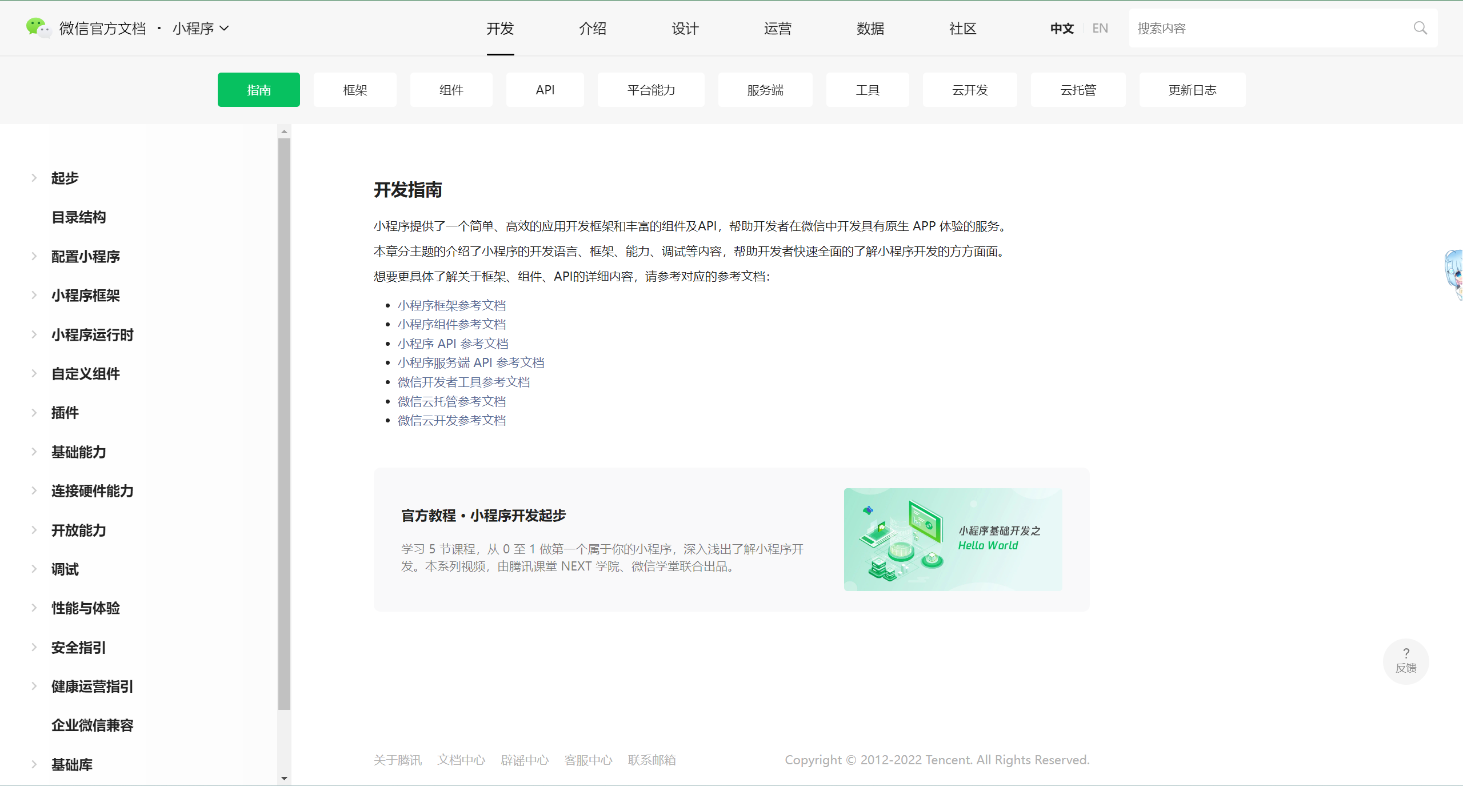Select 中文 language option
Viewport: 1463px width, 786px height.
(1061, 27)
